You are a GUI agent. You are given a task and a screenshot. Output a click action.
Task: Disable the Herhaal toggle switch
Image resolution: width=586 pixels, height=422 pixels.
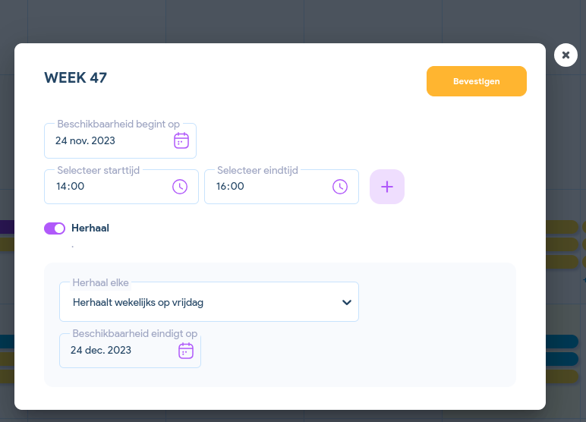[x=55, y=228]
